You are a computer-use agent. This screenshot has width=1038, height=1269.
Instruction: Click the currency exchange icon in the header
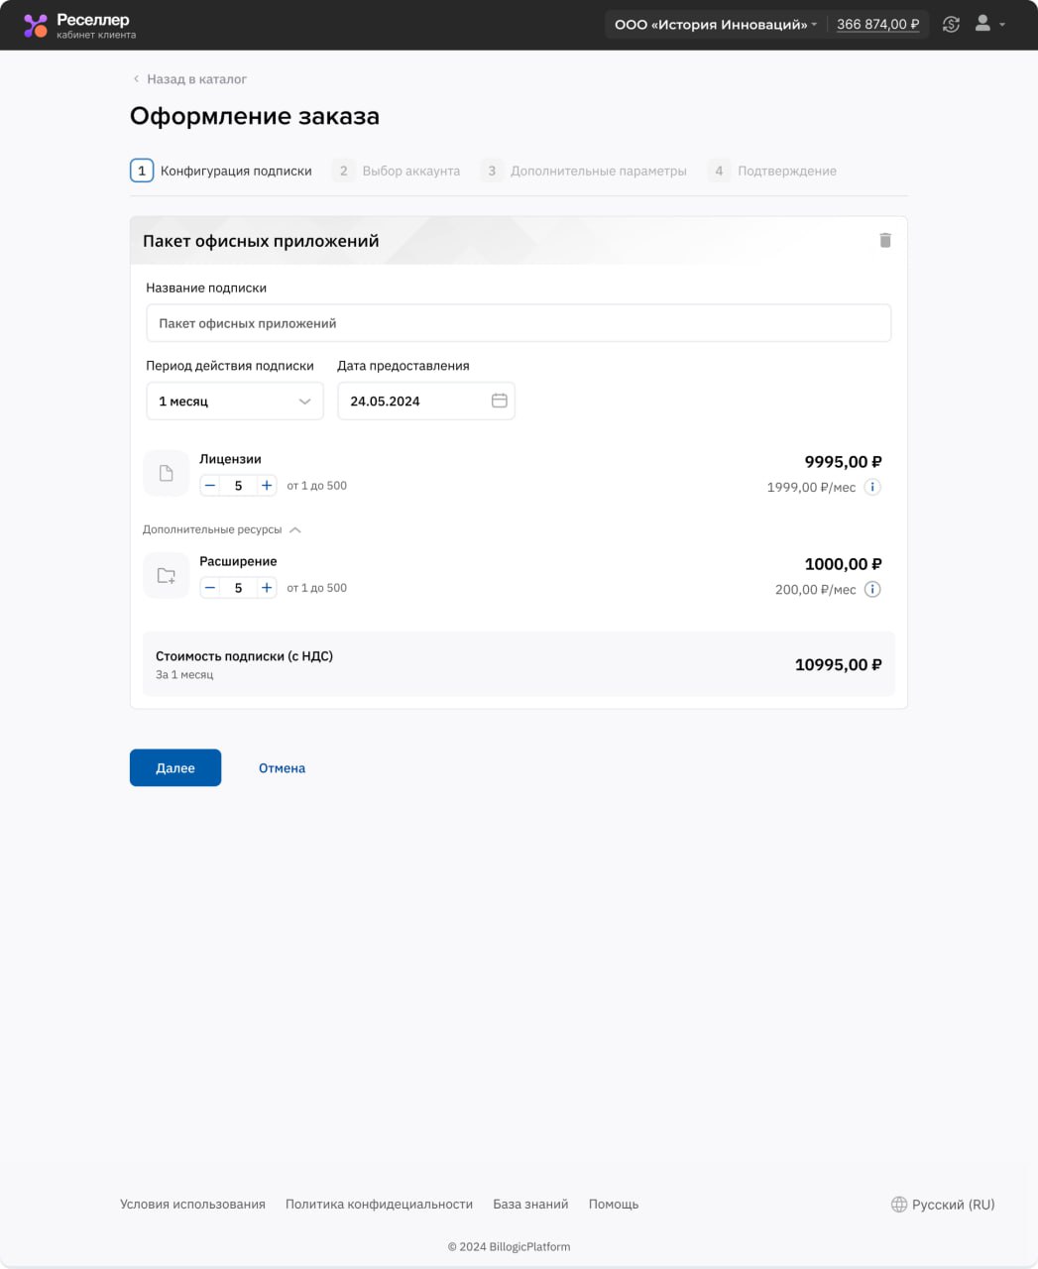[x=951, y=24]
